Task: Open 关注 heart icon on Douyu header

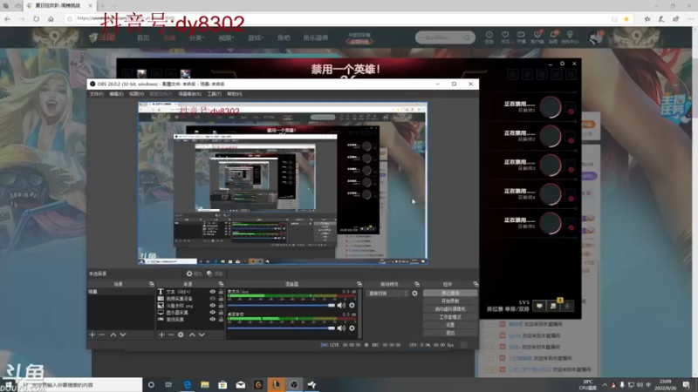Action: coord(505,37)
